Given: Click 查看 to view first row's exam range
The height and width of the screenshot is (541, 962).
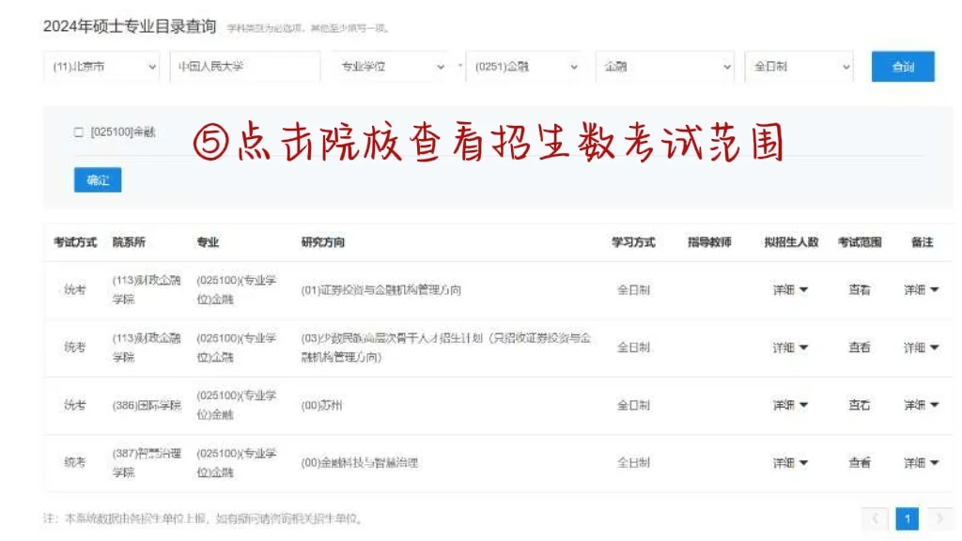Looking at the screenshot, I should click(860, 289).
